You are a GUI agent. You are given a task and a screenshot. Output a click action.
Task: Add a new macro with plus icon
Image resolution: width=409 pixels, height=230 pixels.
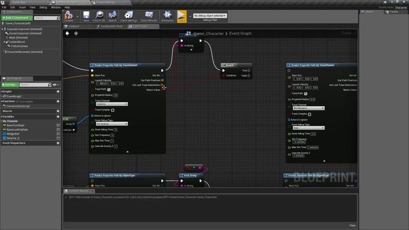pos(58,111)
